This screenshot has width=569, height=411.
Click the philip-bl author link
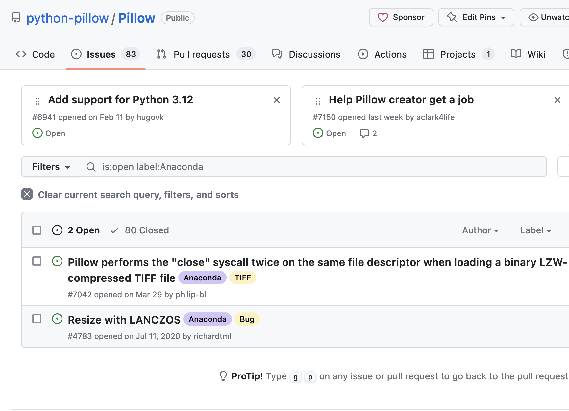coord(191,295)
